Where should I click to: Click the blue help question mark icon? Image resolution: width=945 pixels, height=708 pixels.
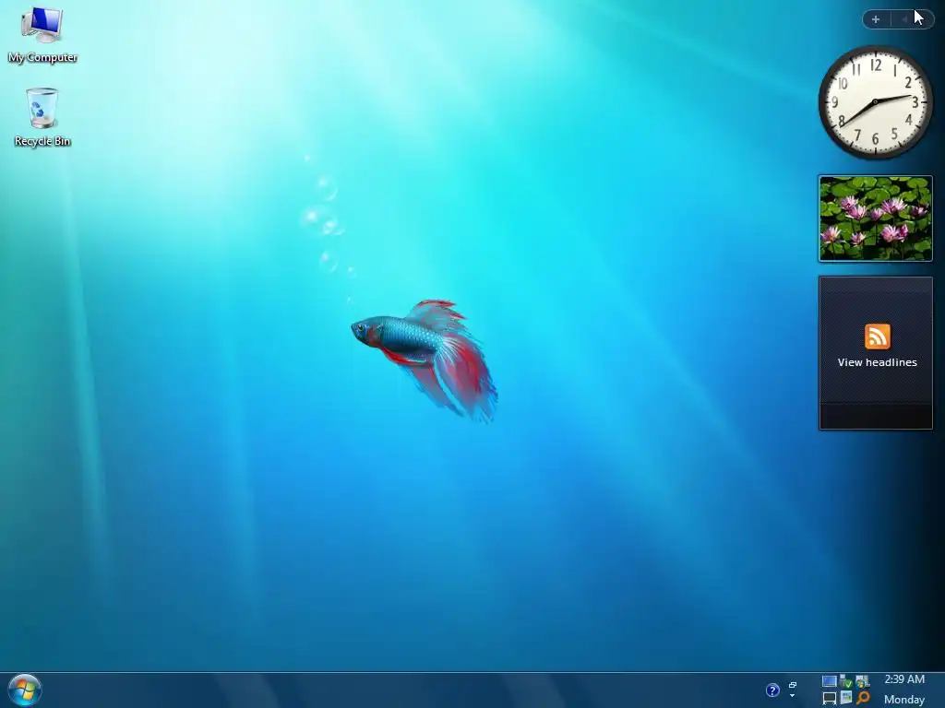coord(772,690)
